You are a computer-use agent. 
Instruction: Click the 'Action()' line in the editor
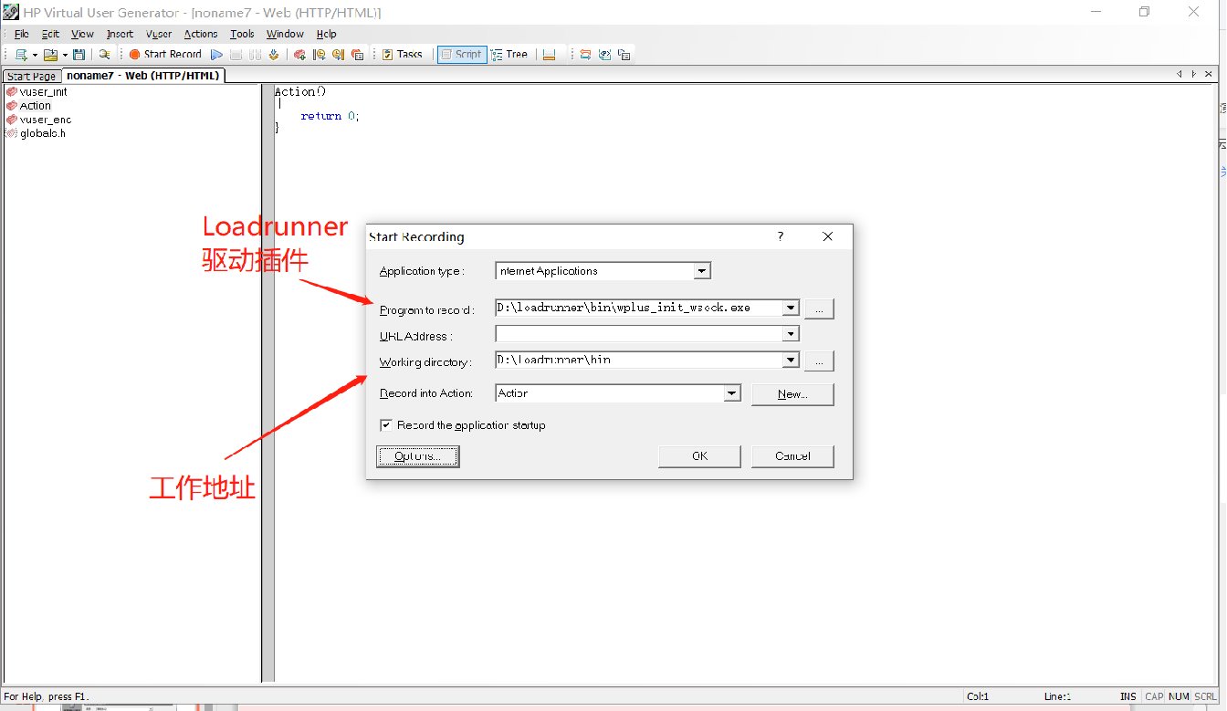[x=300, y=91]
